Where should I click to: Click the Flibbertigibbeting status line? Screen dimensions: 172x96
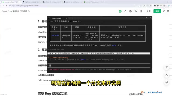[59, 58]
